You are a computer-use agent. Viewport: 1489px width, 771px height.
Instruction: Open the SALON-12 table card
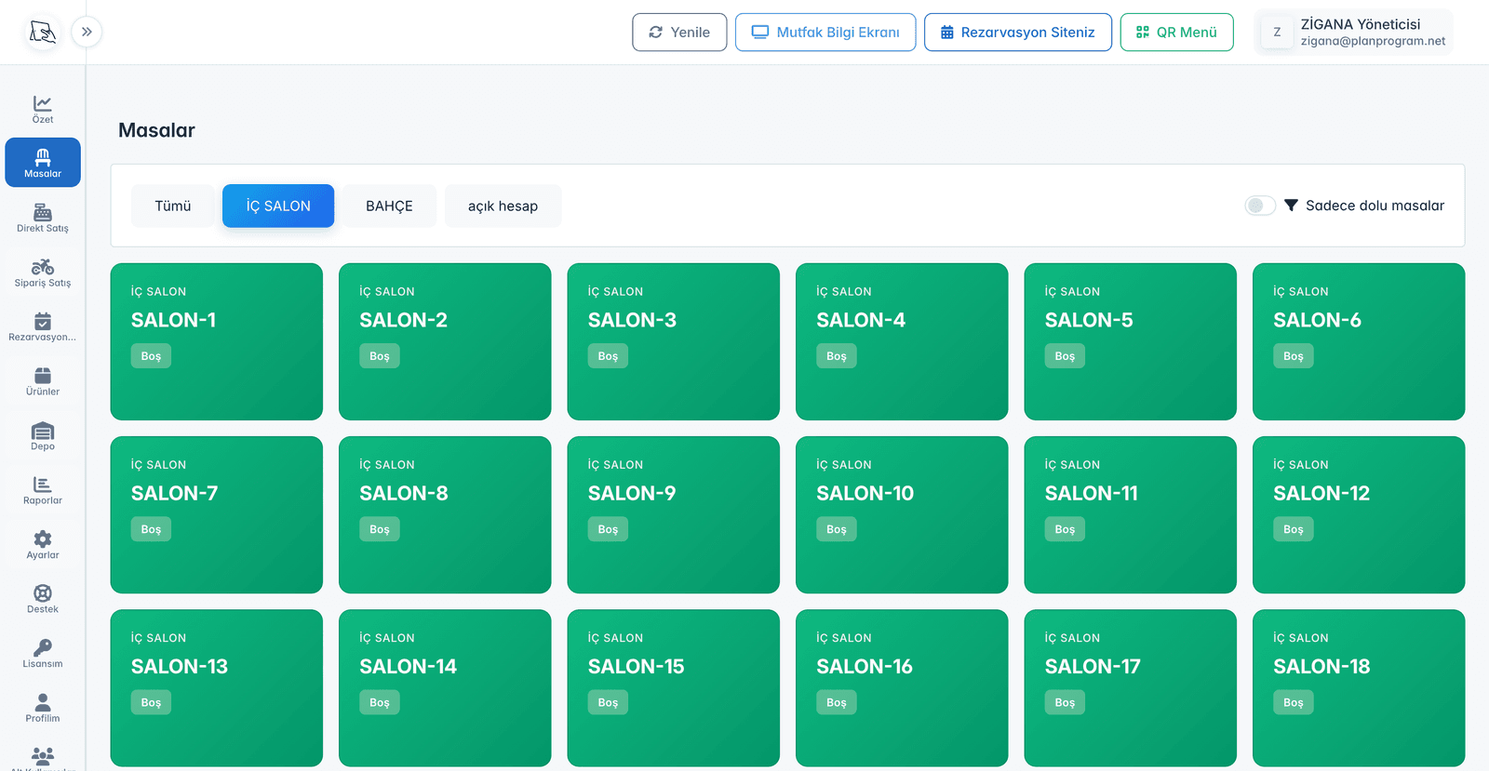[1359, 515]
